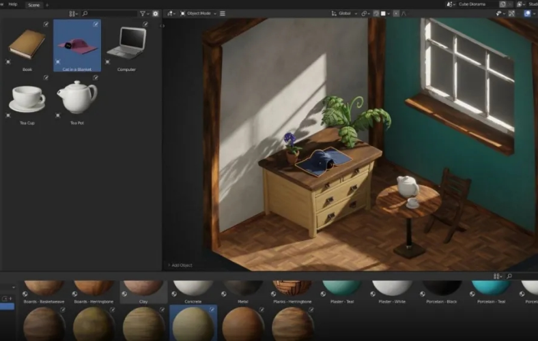Viewport: 538px width, 341px height.
Task: Click material icon next to Plaster - White
Action: pyautogui.click(x=373, y=294)
